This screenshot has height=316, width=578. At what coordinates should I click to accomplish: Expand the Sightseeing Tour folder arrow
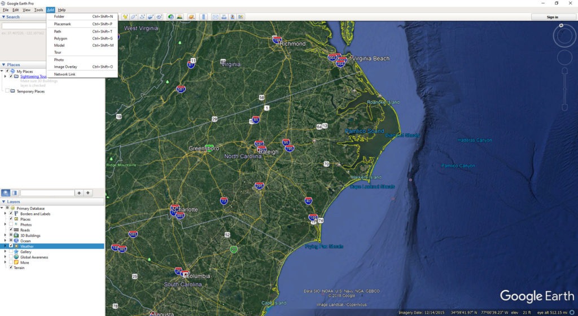5,76
